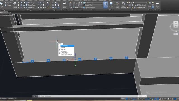Toggle snap mode in status bar

pyautogui.click(x=129, y=99)
